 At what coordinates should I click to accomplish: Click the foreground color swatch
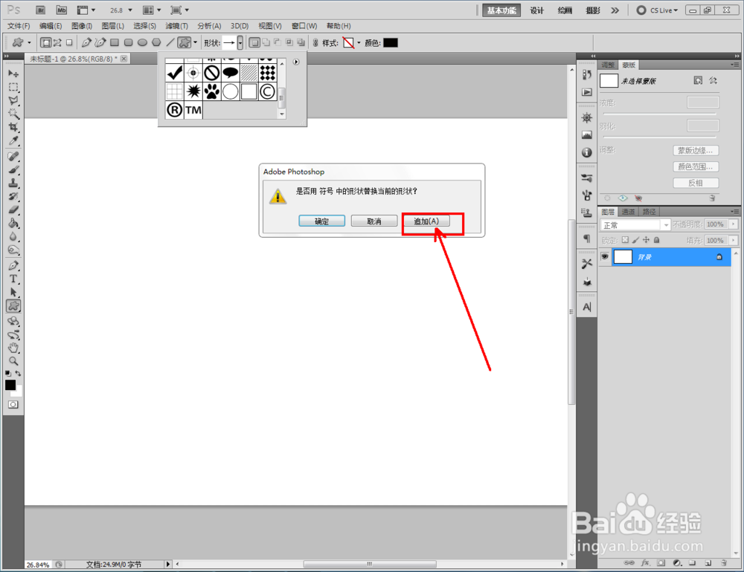[x=10, y=384]
